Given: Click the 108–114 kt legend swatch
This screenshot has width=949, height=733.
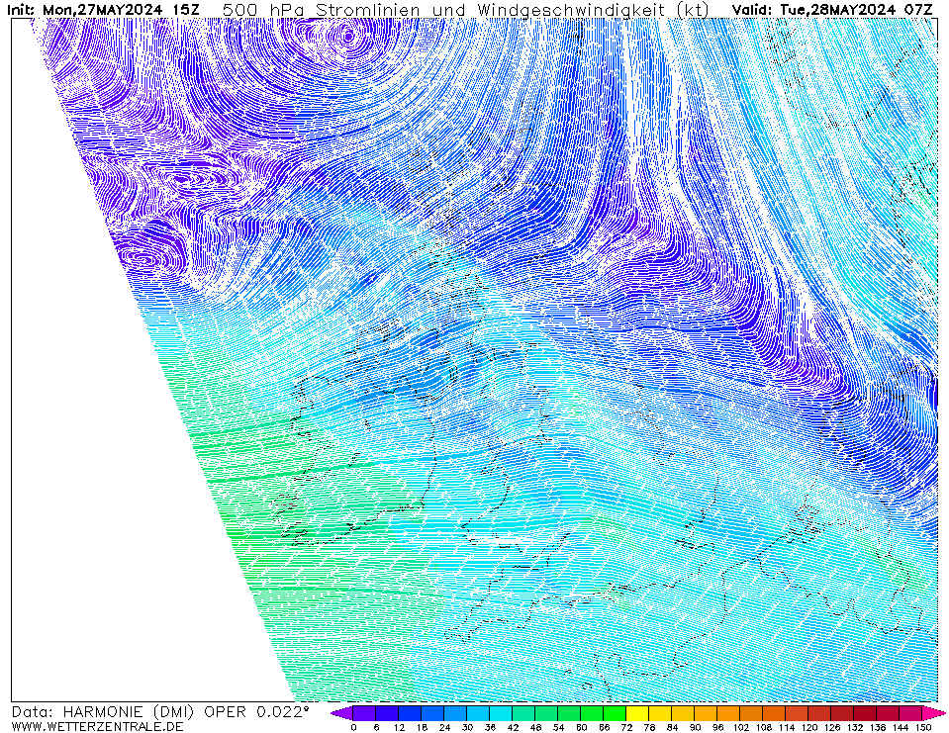Looking at the screenshot, I should pyautogui.click(x=775, y=713).
